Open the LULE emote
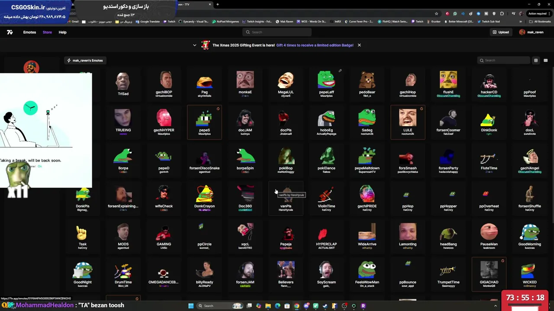This screenshot has width=554, height=311. pos(408,122)
